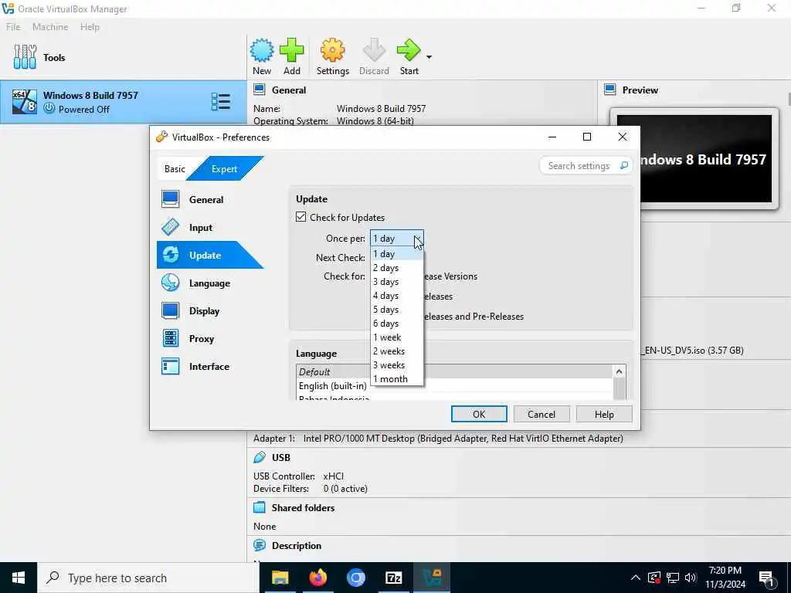The height and width of the screenshot is (593, 791).
Task: Choose 6 days from the interval list
Action: click(397, 324)
